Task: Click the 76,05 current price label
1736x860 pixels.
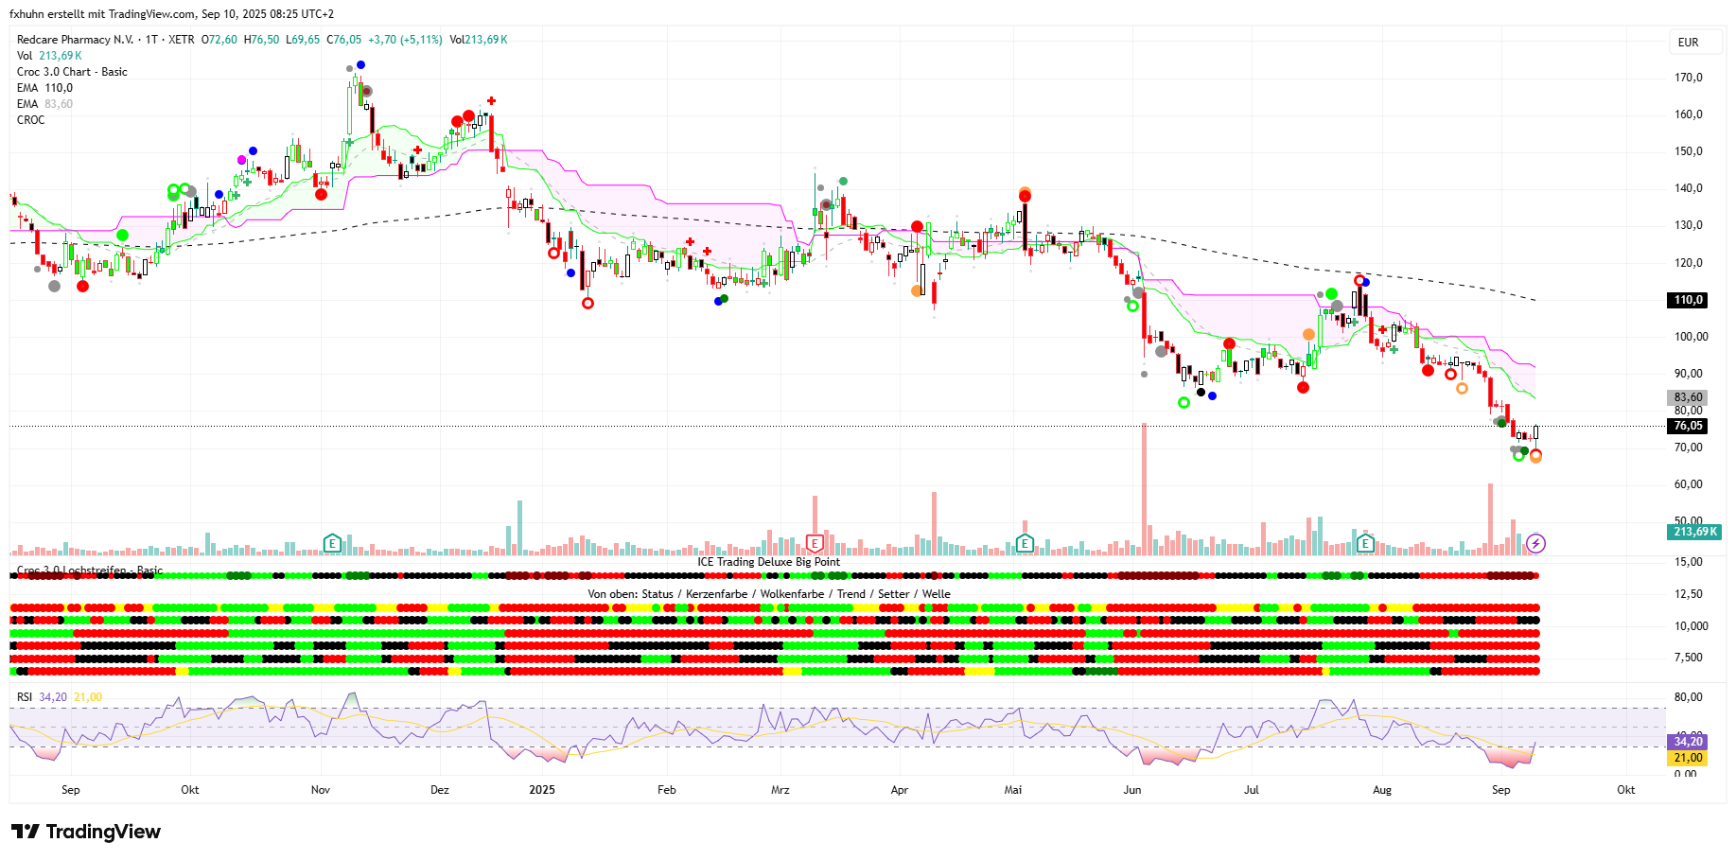Action: pyautogui.click(x=1688, y=426)
